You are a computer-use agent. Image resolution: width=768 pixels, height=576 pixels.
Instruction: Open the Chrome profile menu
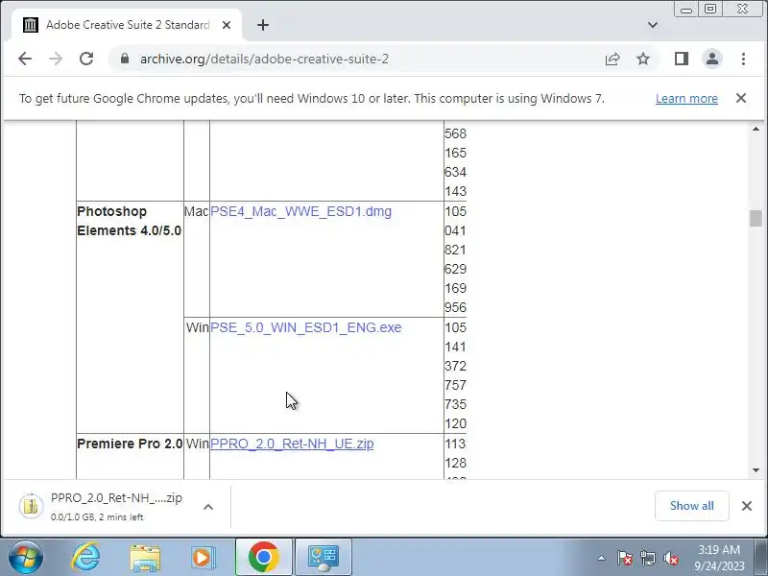click(x=712, y=59)
